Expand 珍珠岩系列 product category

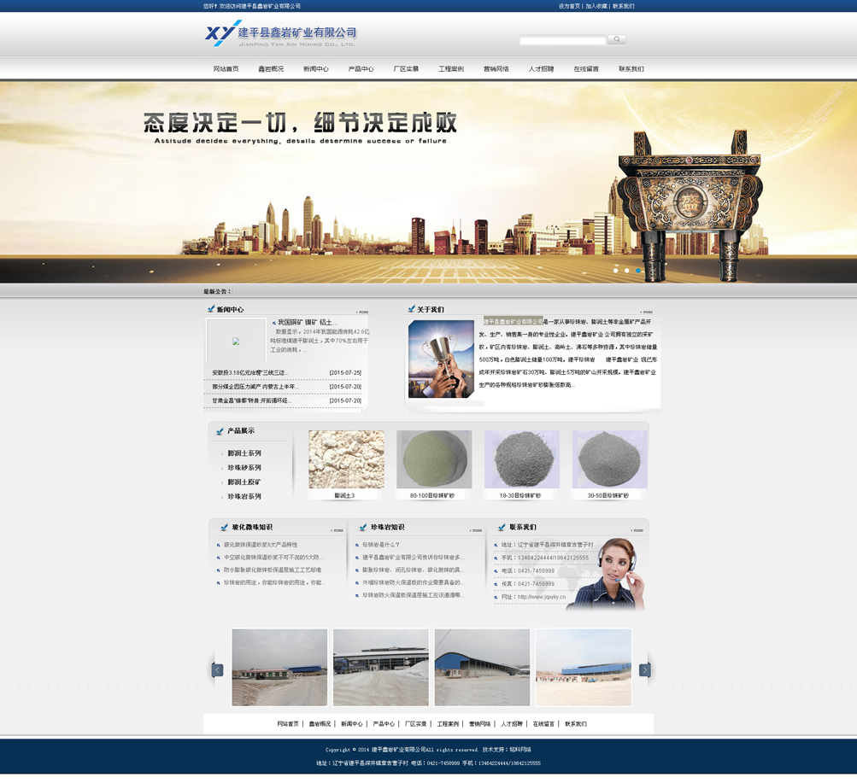pos(244,496)
